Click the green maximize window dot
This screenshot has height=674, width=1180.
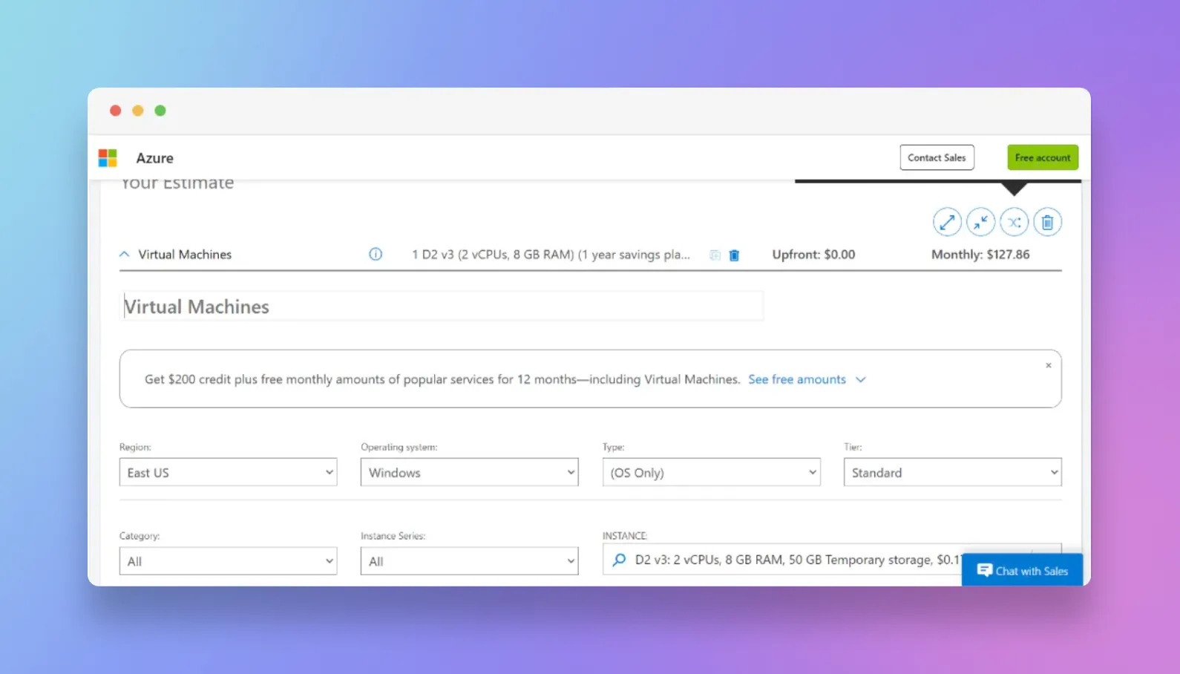click(x=160, y=111)
